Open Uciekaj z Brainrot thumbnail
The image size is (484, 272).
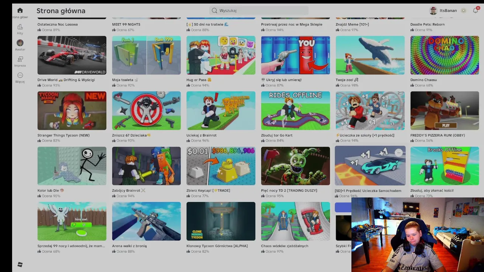point(221,111)
